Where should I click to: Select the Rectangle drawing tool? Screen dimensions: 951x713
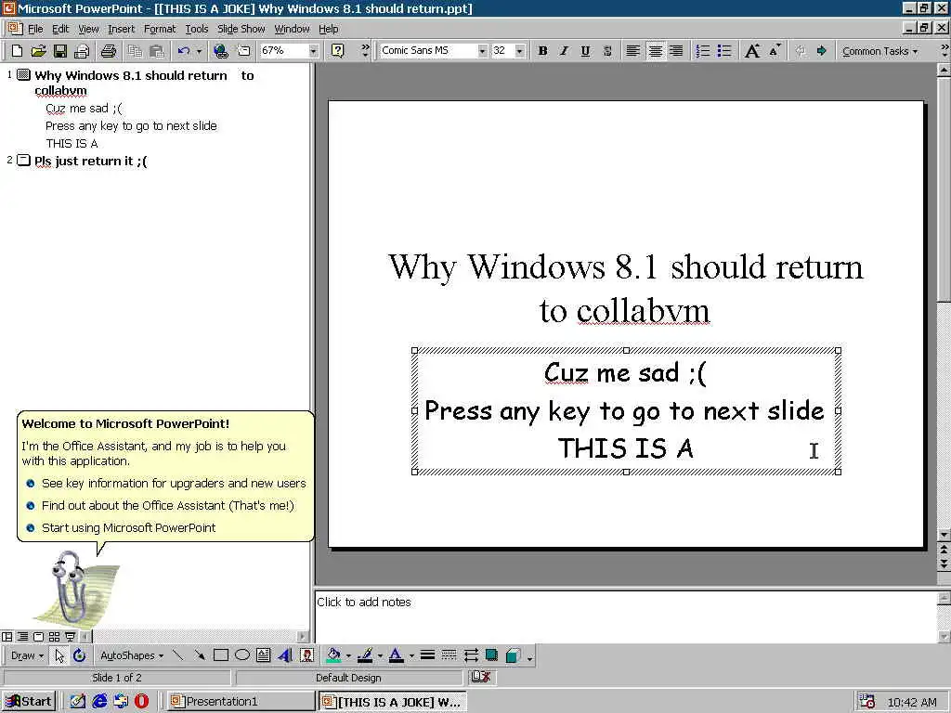coord(221,655)
